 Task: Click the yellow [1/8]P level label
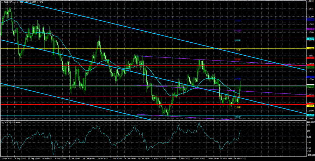(x=237, y=107)
